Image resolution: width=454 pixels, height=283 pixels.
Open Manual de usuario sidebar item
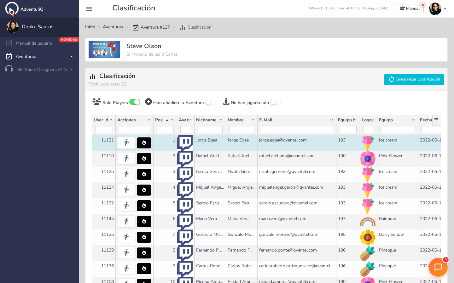coord(34,43)
